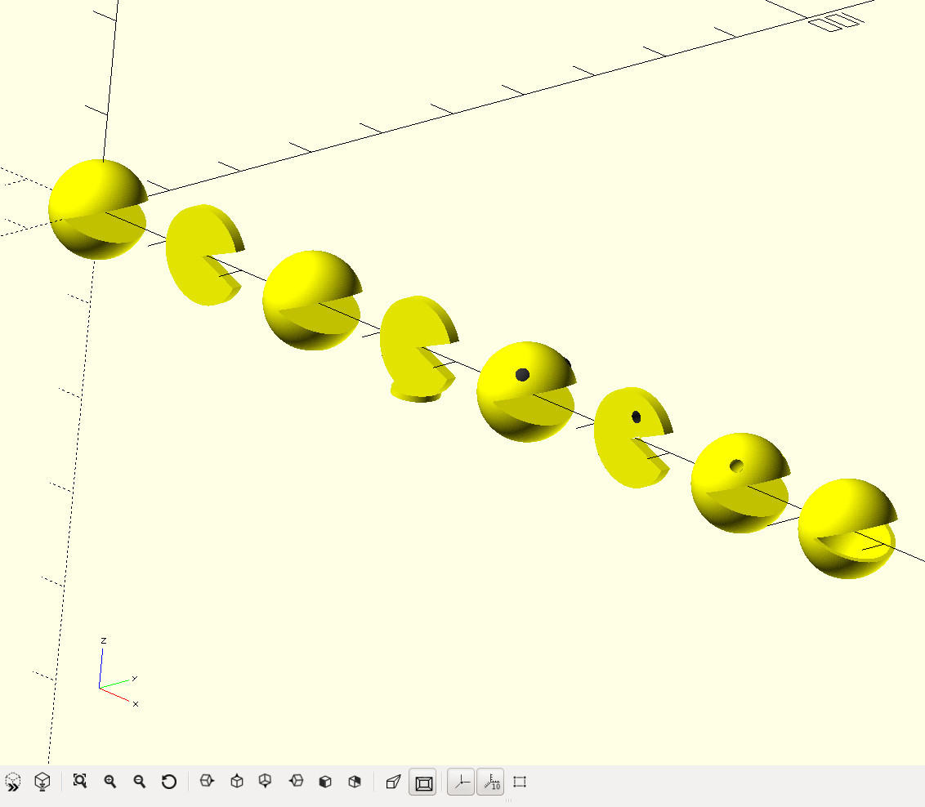Click the Render cube icon
This screenshot has height=807, width=925.
(x=42, y=782)
